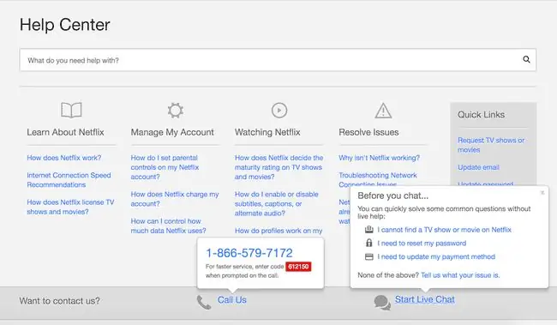Click the play circle Watching Netflix icon
557x325 pixels.
(x=279, y=111)
